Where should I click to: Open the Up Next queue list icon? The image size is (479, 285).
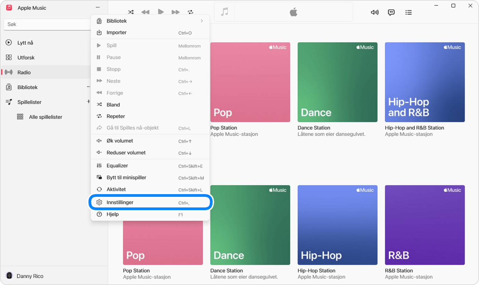[x=408, y=12]
